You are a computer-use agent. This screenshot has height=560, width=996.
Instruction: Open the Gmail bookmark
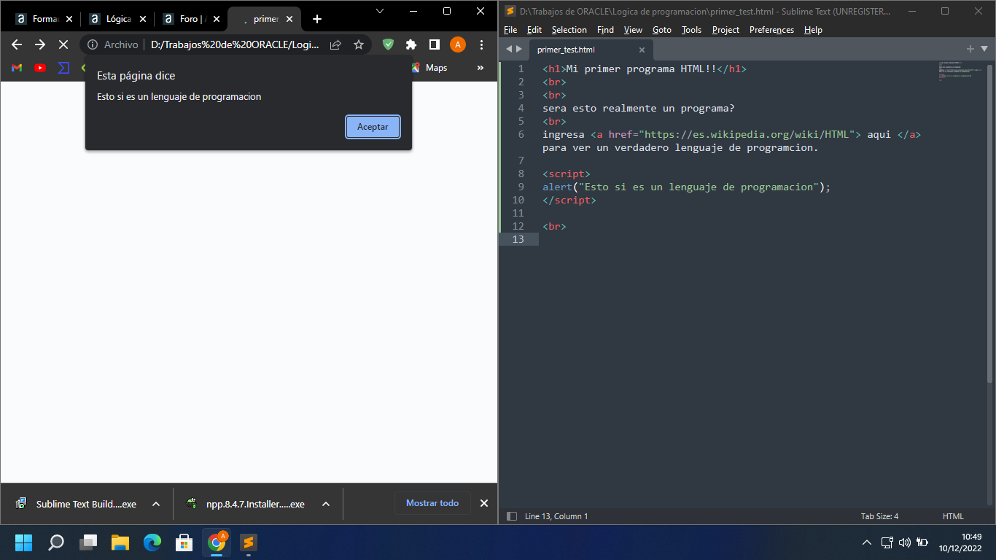tap(17, 68)
